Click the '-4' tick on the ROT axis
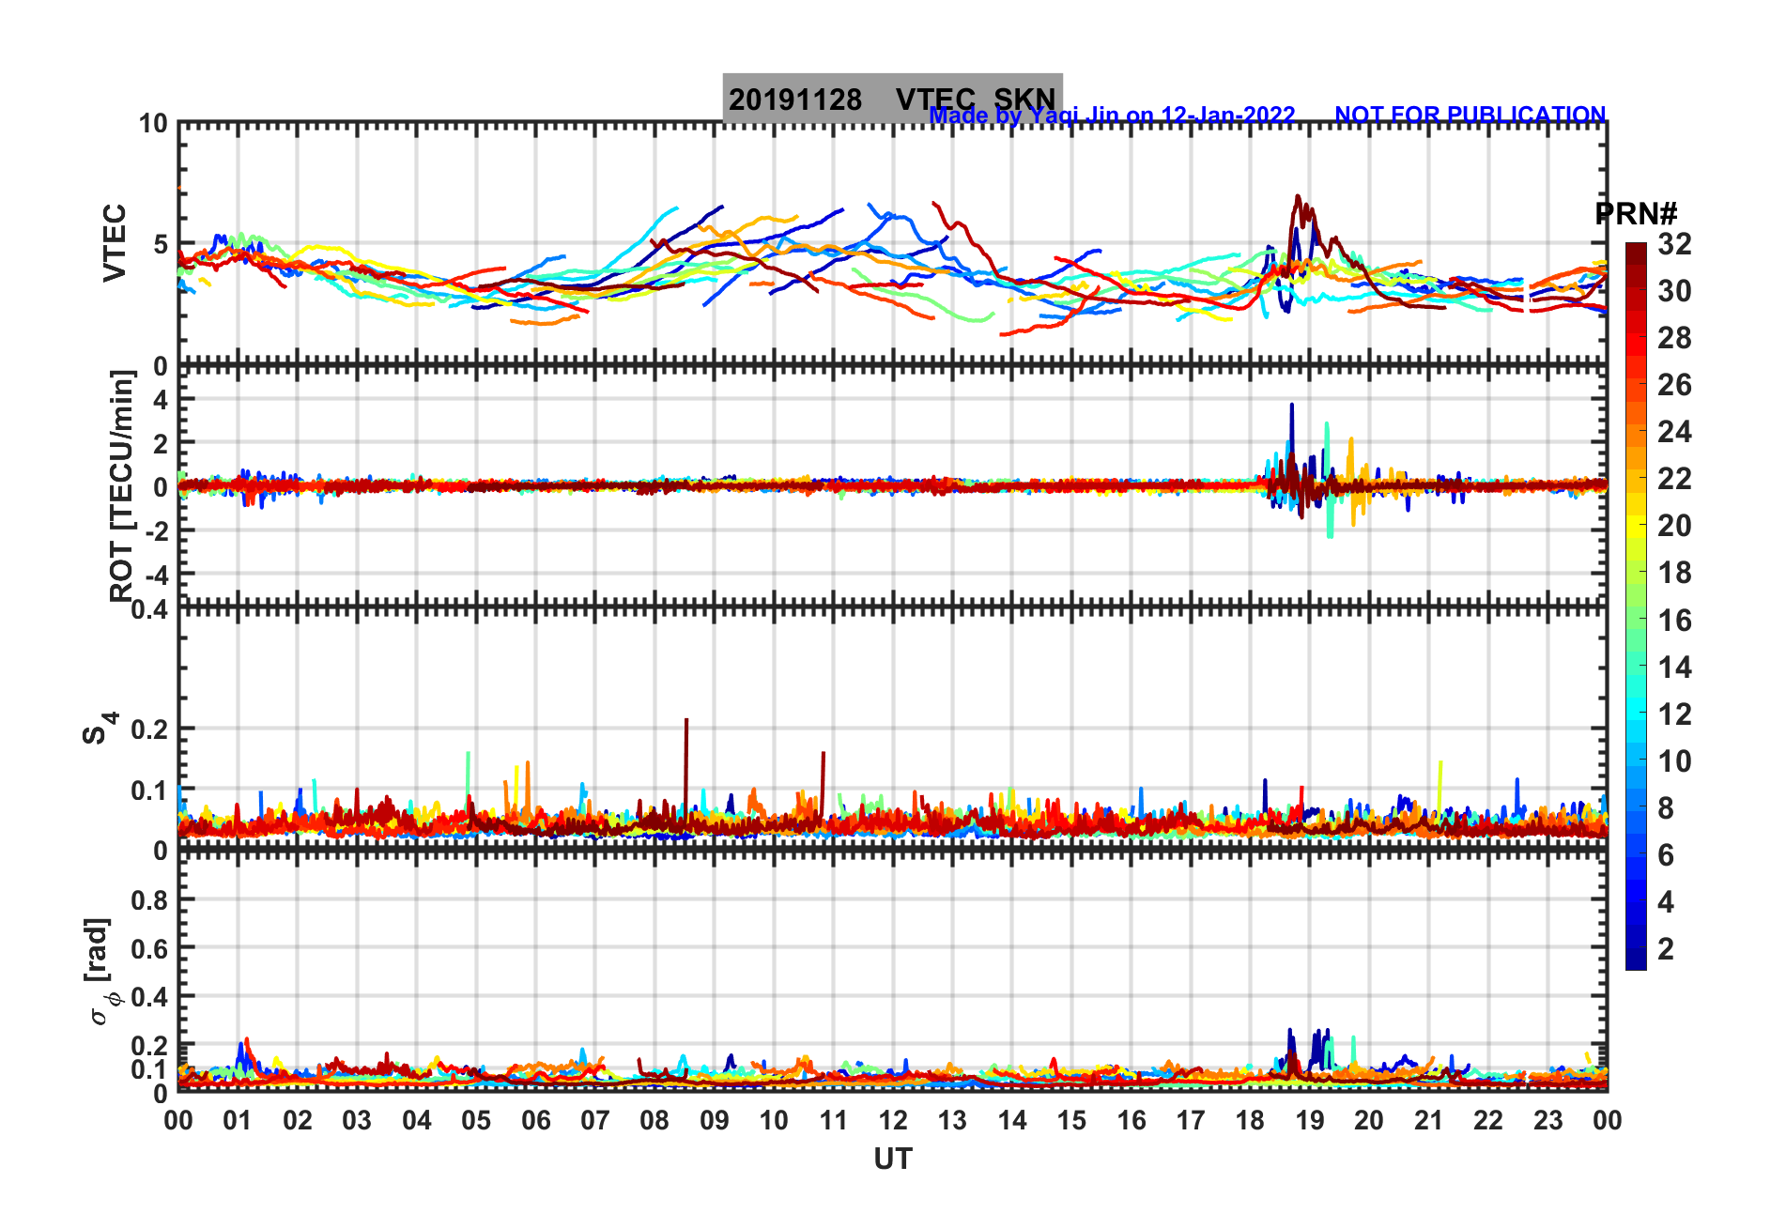This screenshot has height=1213, width=1786. coord(155,576)
